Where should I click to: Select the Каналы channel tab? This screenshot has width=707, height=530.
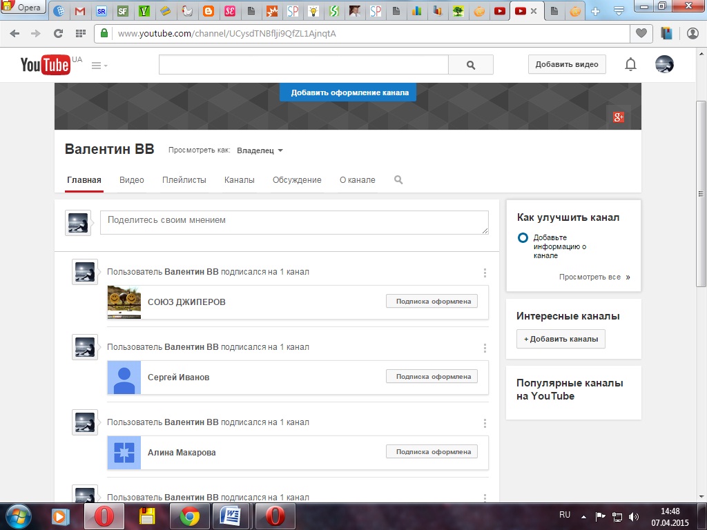(x=240, y=180)
